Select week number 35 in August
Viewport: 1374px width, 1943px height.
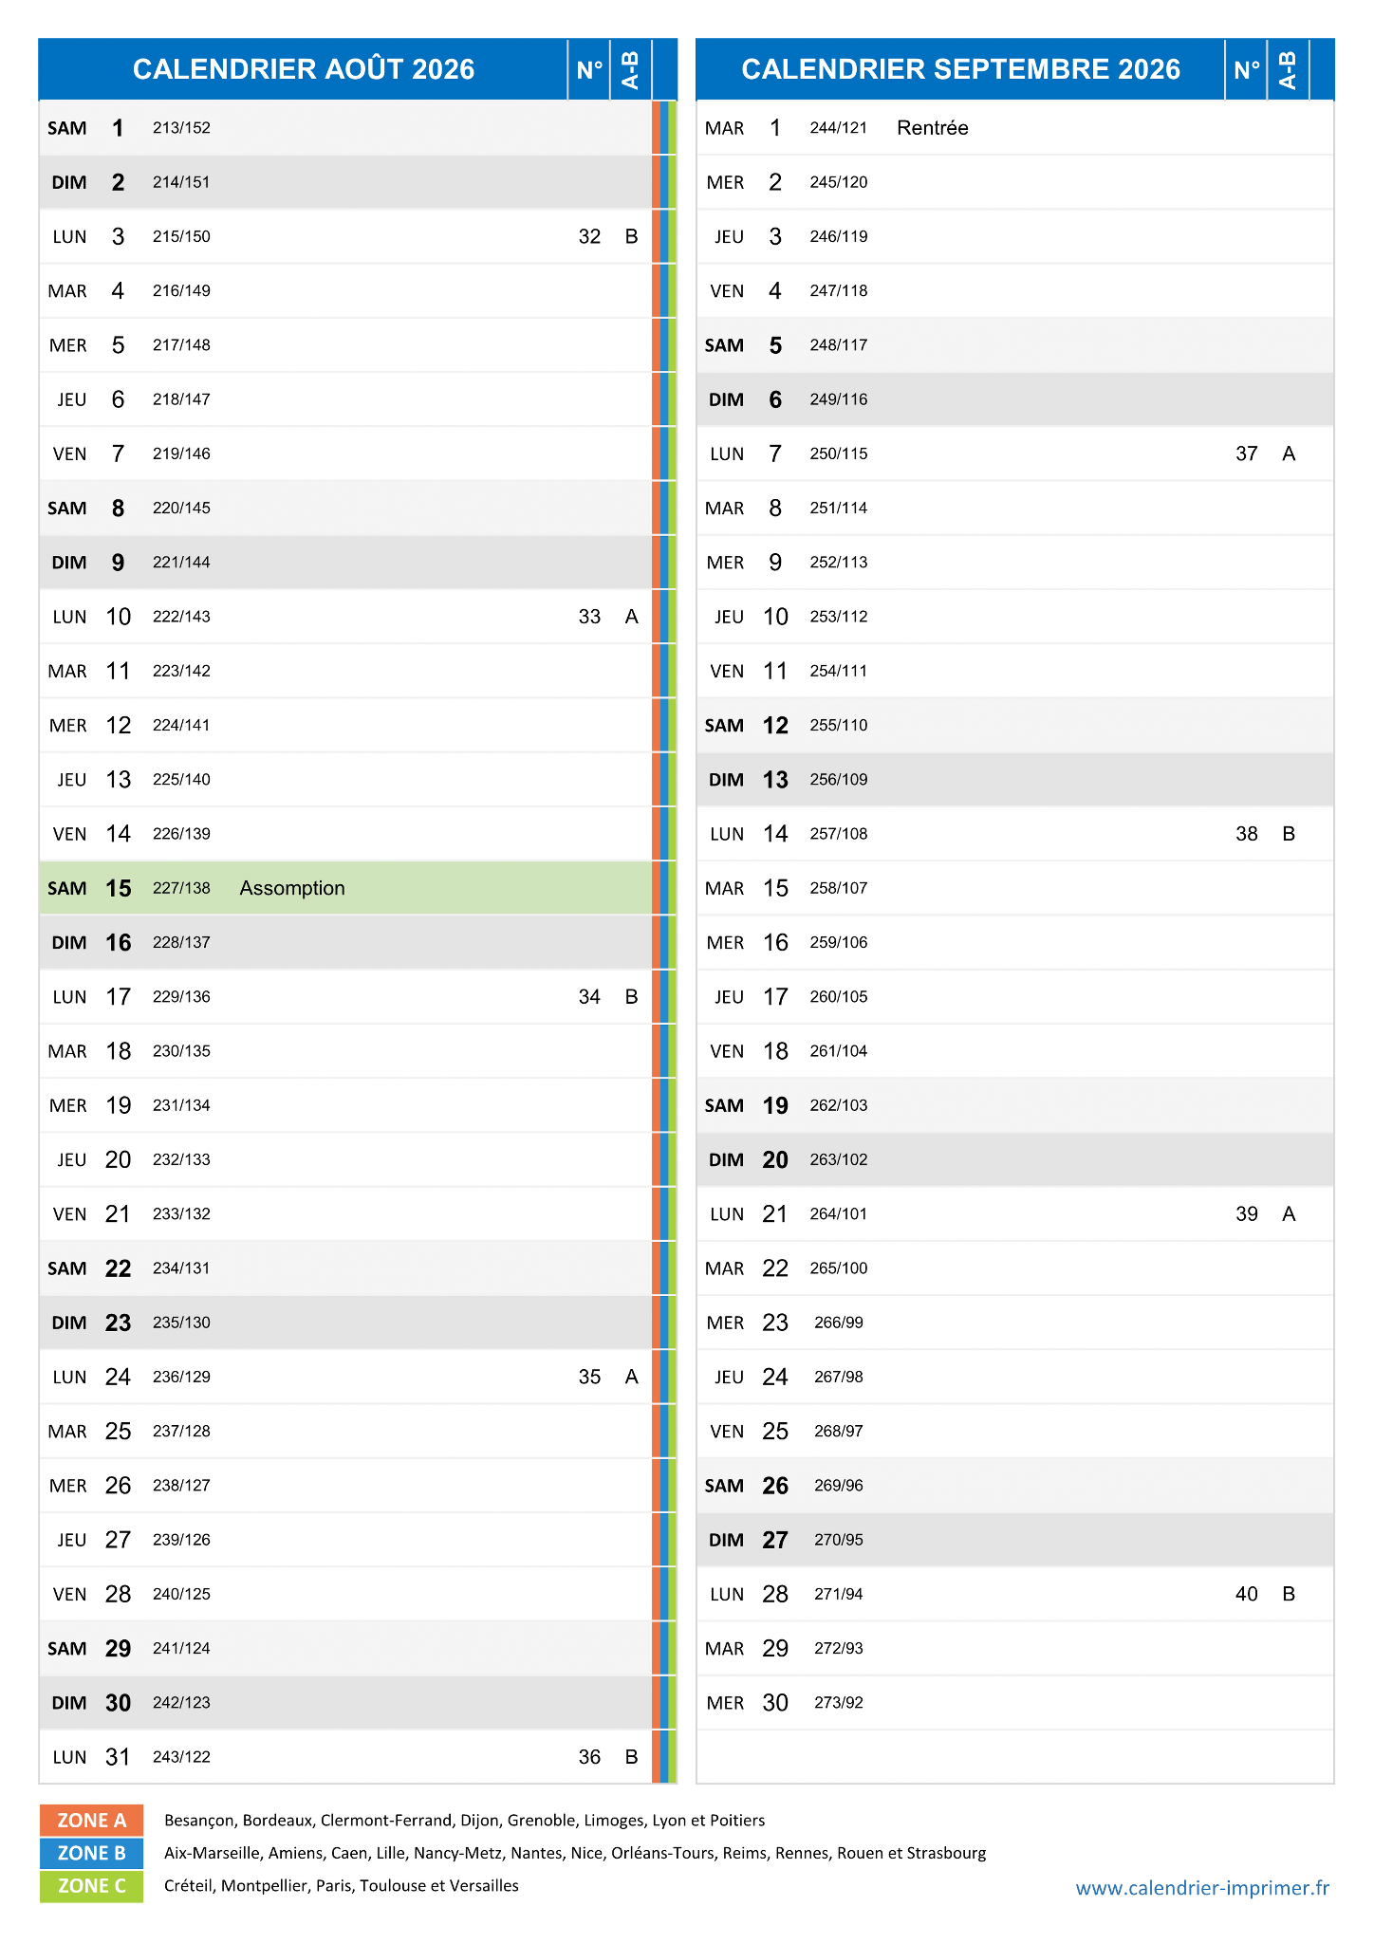pyautogui.click(x=589, y=1377)
